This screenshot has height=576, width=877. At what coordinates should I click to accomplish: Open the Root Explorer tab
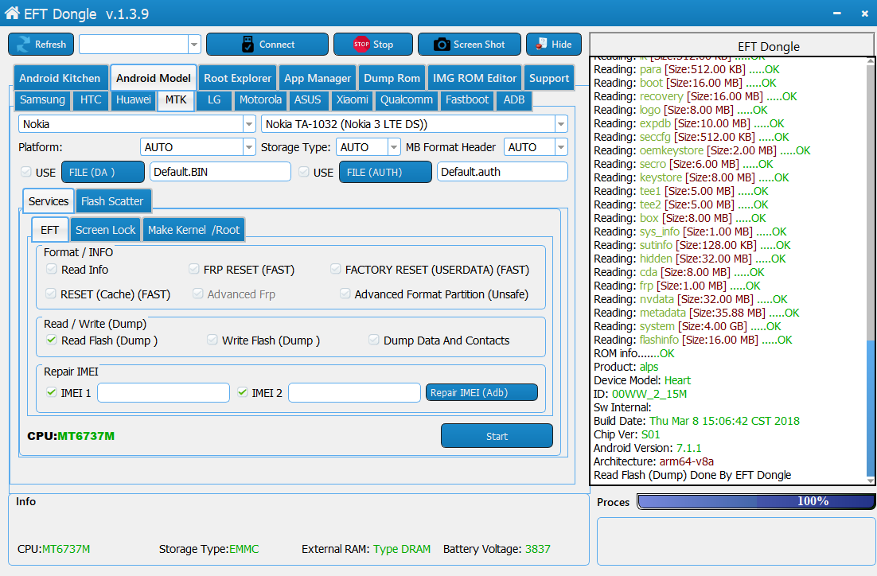pos(238,78)
